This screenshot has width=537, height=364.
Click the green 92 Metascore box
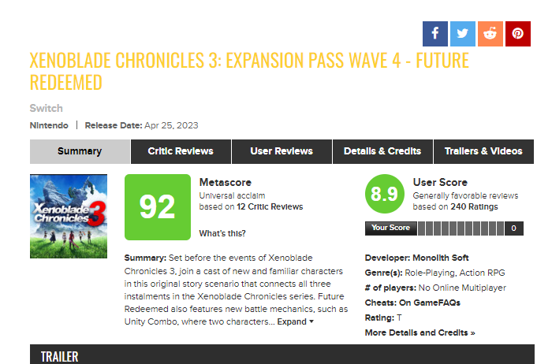click(x=158, y=207)
